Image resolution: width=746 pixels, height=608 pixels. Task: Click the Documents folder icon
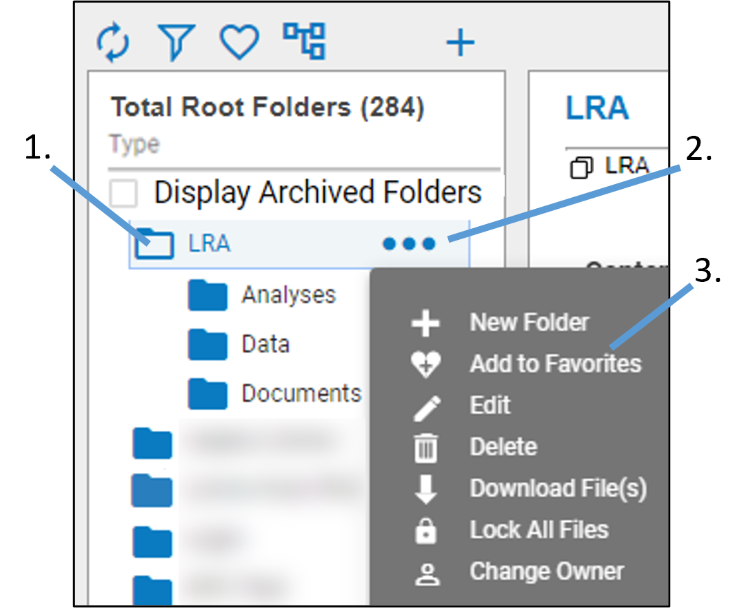tap(208, 394)
